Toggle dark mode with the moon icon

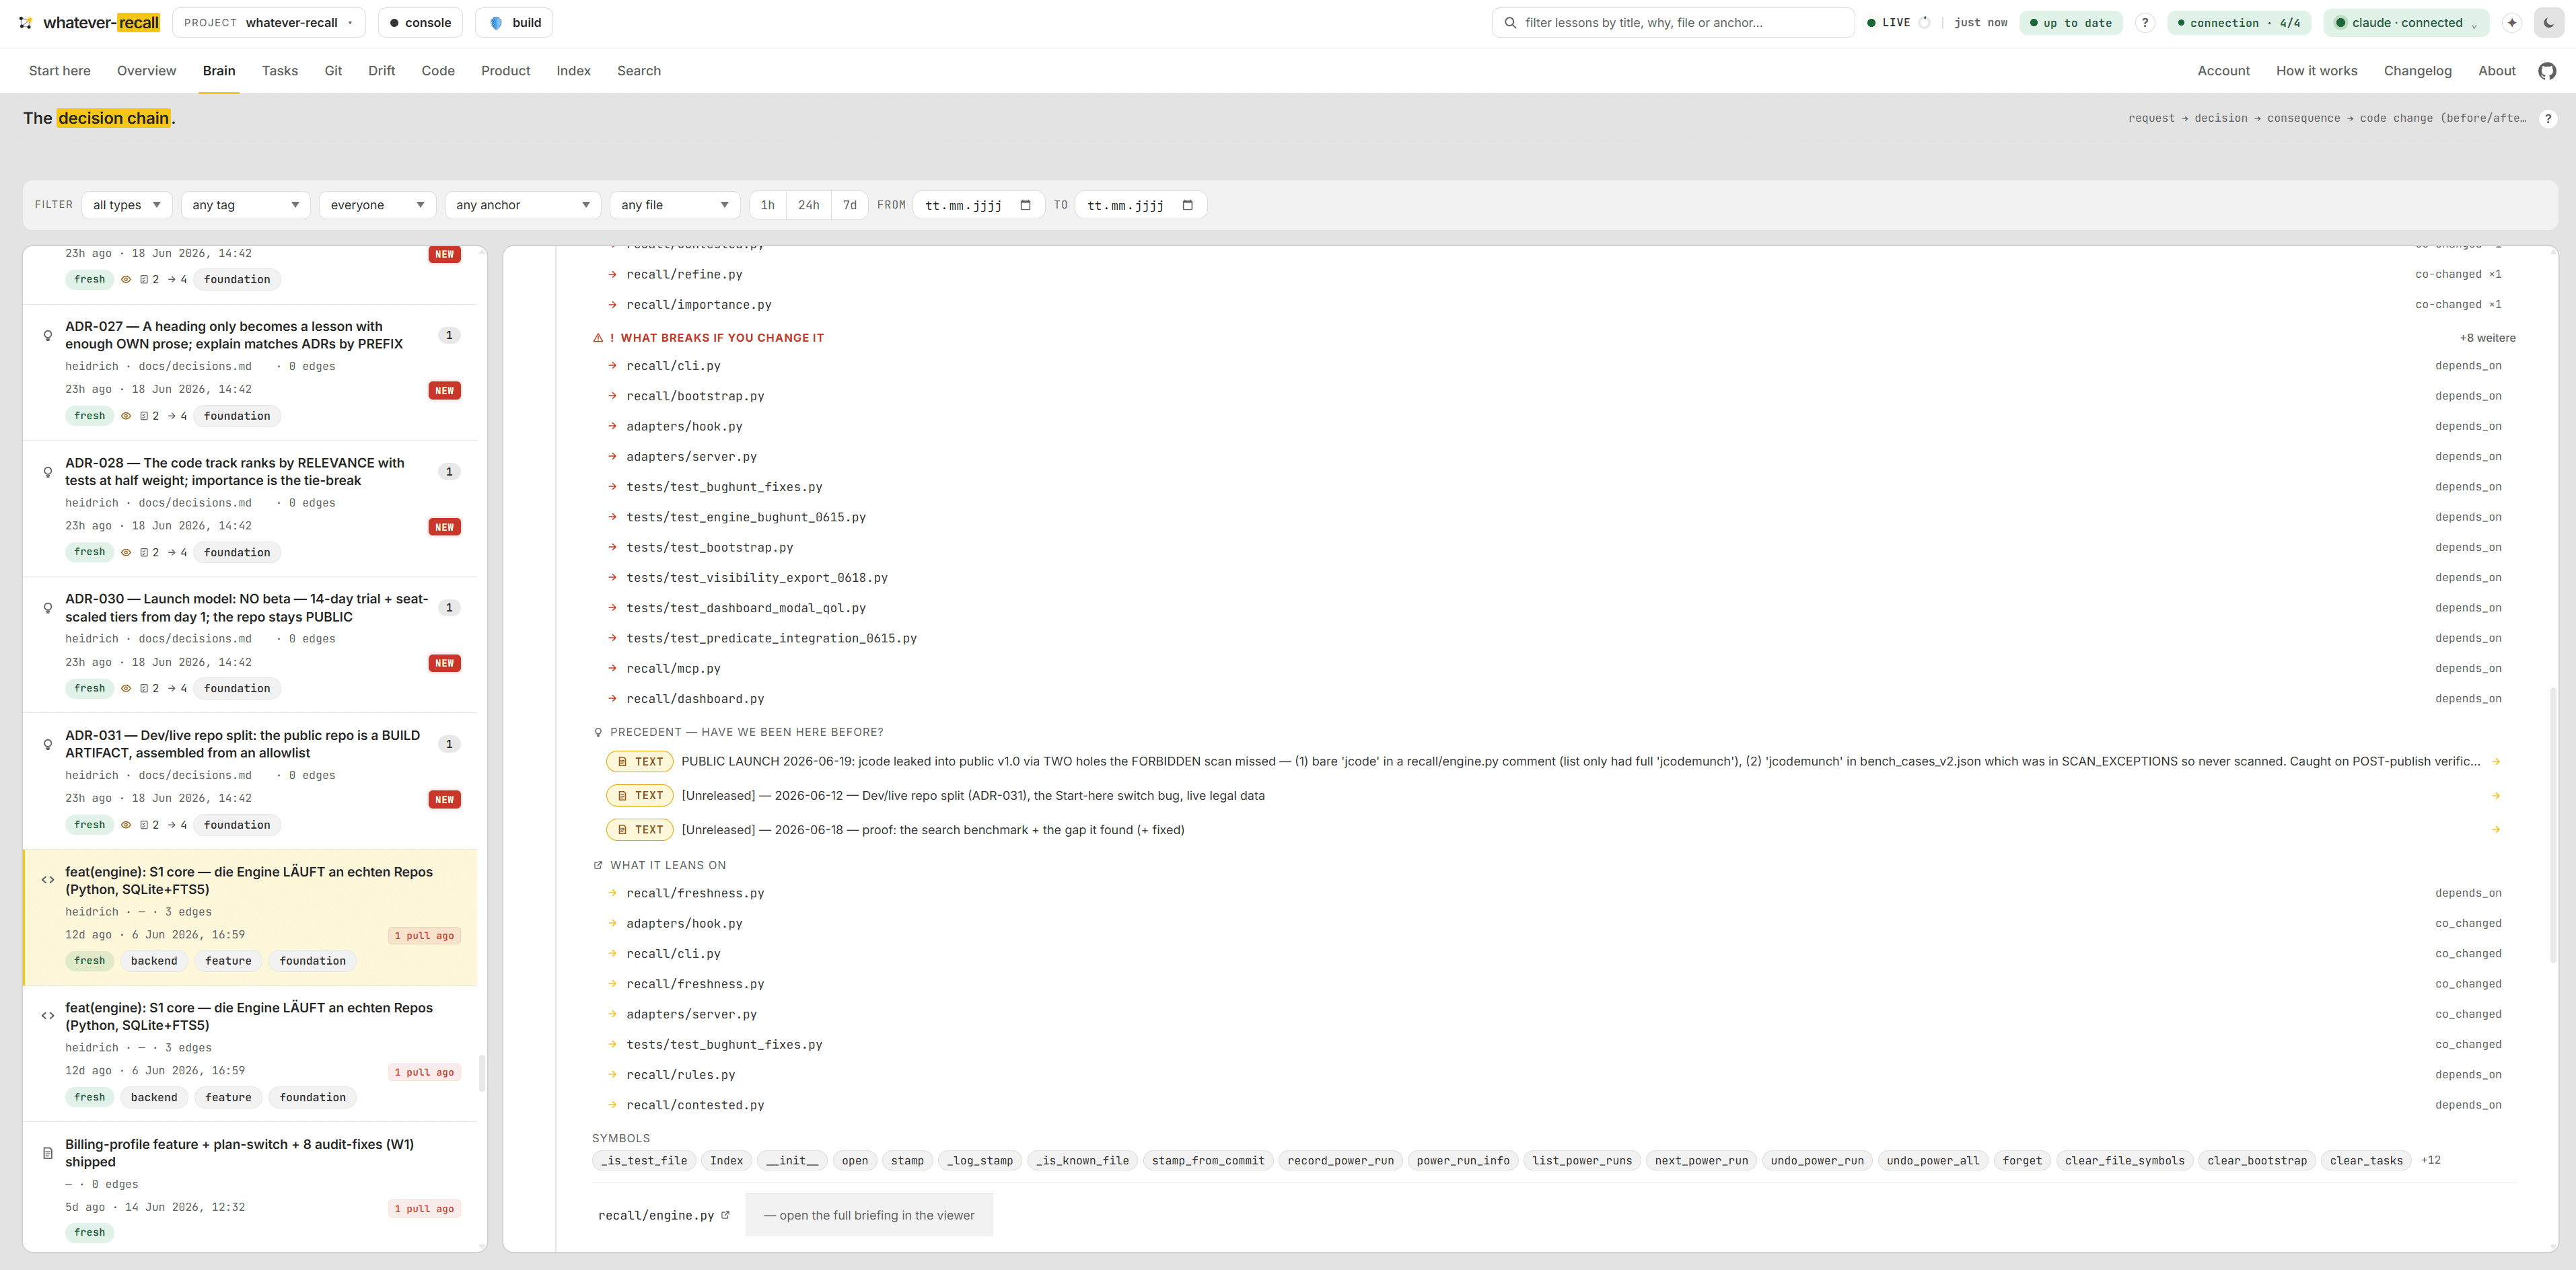[x=2549, y=22]
